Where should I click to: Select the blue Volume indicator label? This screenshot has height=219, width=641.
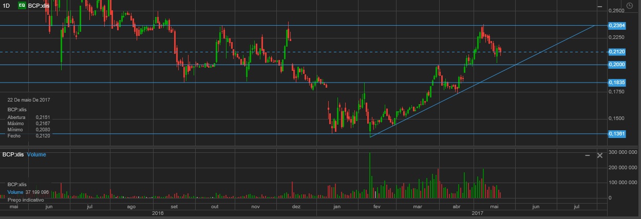point(36,154)
